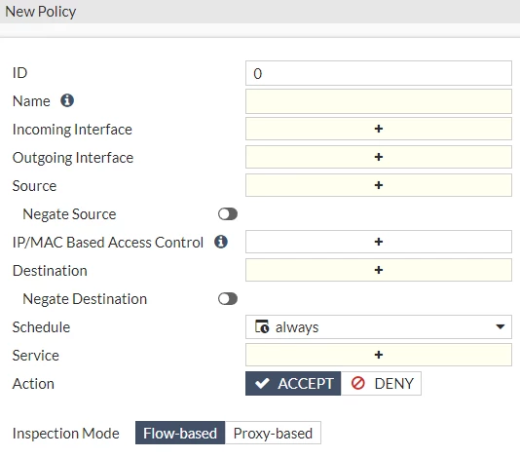This screenshot has width=520, height=457.
Task: Focus the ID input field
Action: pyautogui.click(x=379, y=73)
